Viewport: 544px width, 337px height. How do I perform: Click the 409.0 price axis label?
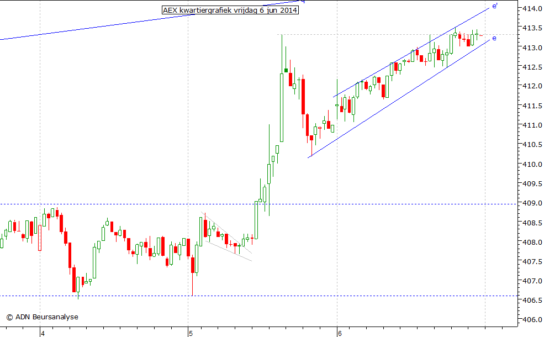point(532,203)
